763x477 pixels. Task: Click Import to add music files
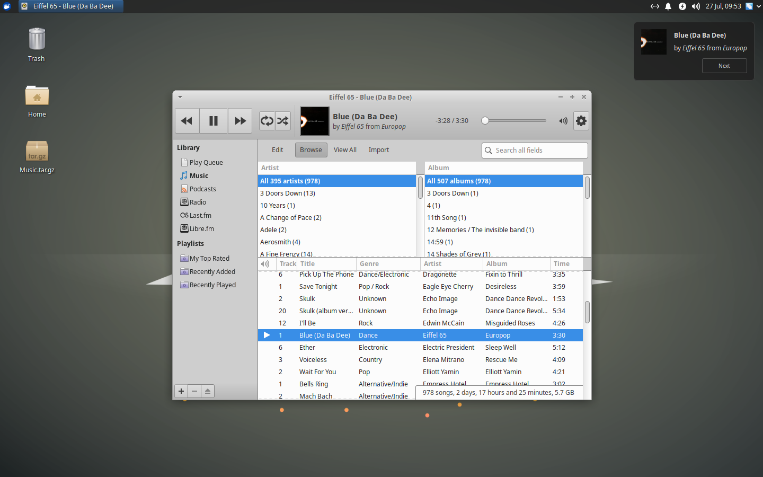tap(379, 149)
